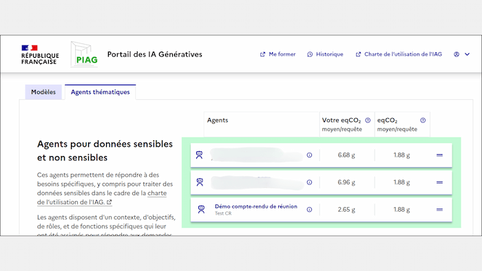
Task: Select the Agents thématiques tab
Action: 101,92
